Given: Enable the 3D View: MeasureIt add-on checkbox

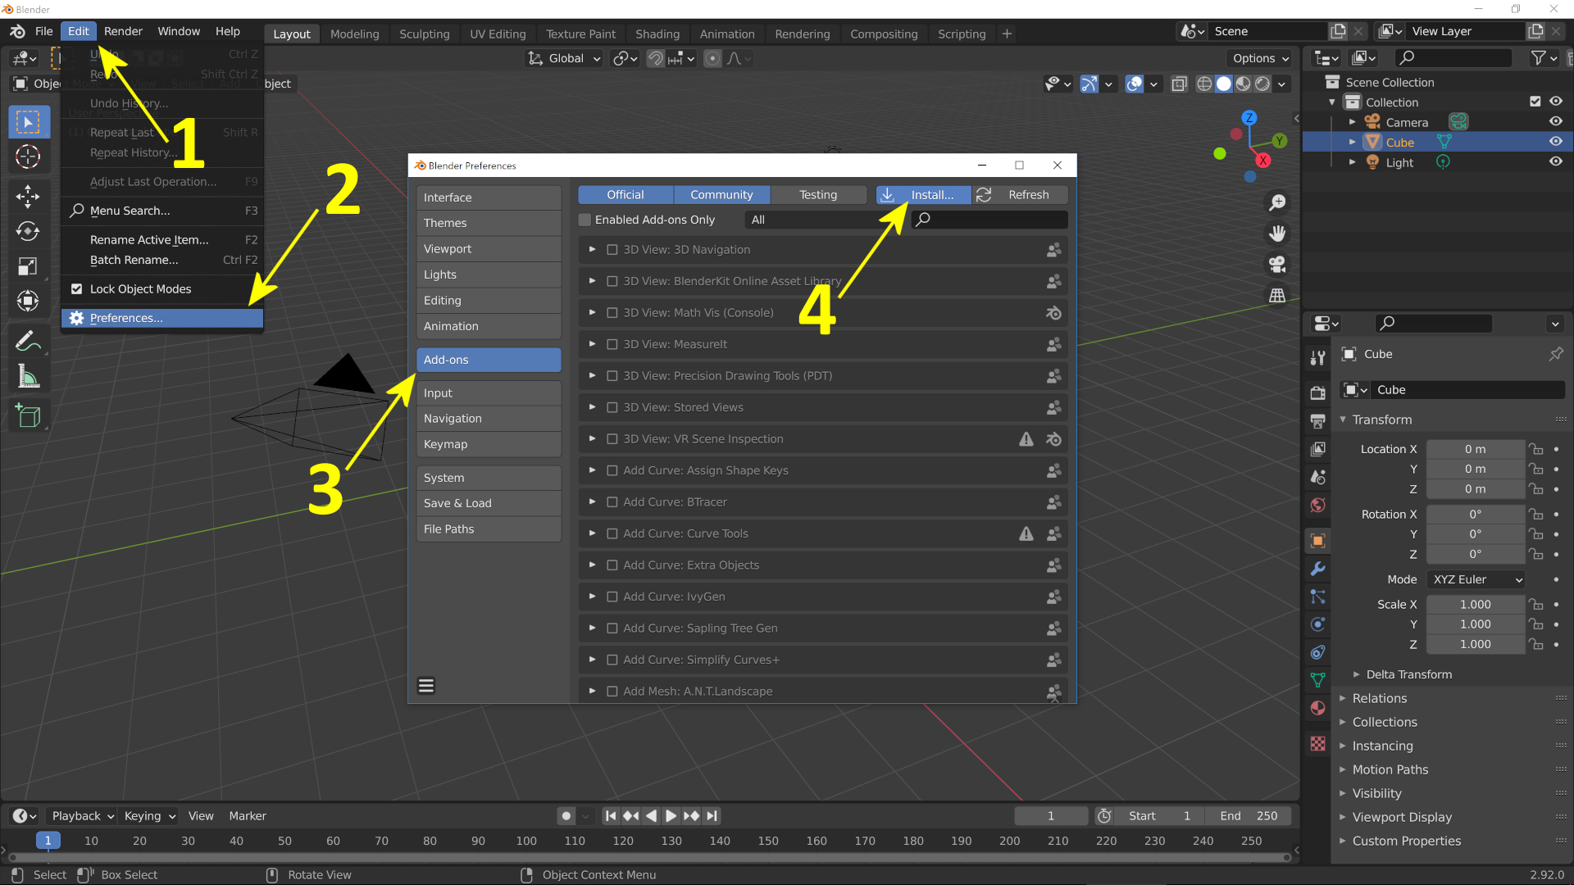Looking at the screenshot, I should [x=612, y=344].
